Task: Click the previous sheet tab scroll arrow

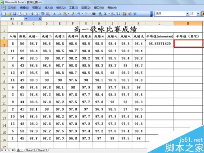Action: coord(6,150)
